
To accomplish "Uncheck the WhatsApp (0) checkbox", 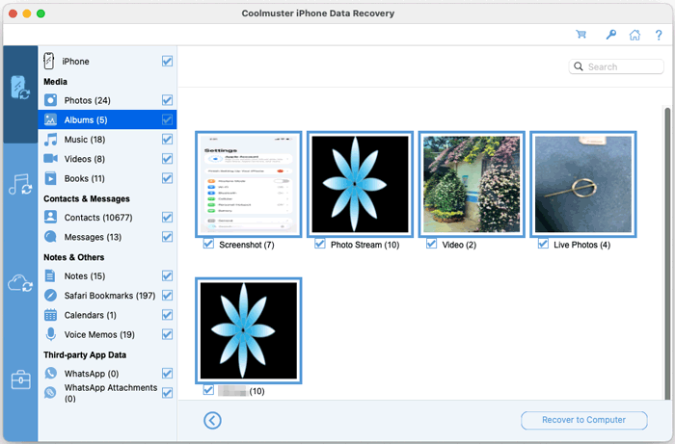I will [x=168, y=373].
